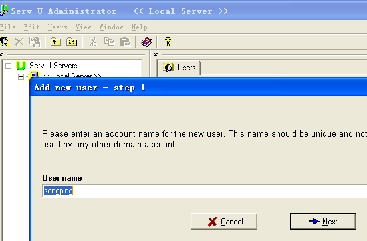Click the paste clipboard toolbar icon

125,42
